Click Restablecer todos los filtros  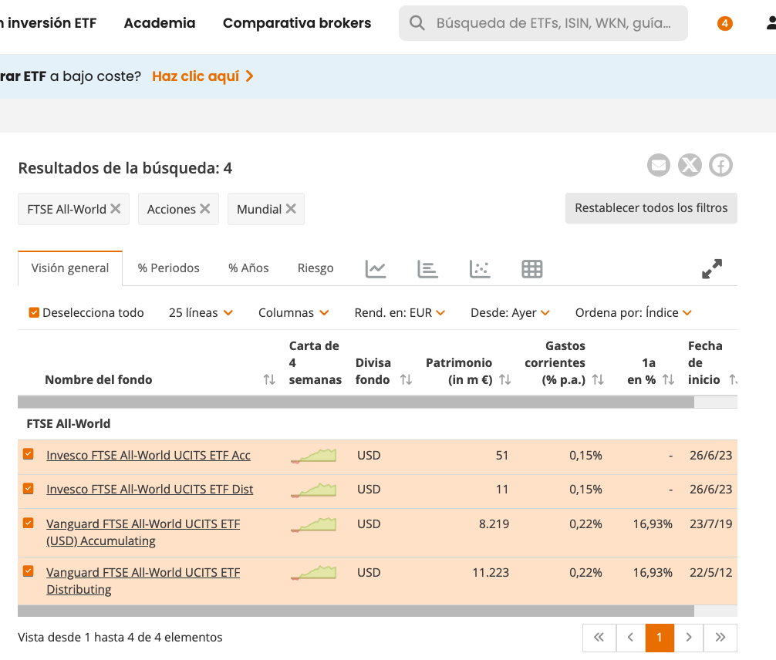point(651,208)
